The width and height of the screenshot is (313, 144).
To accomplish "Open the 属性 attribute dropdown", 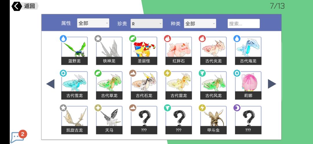I will pos(93,23).
